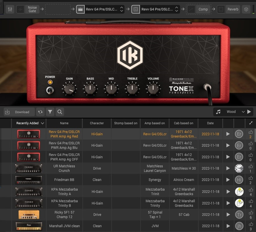Open Er user avatar on Ag Red row
The width and height of the screenshot is (256, 232).
(239, 134)
